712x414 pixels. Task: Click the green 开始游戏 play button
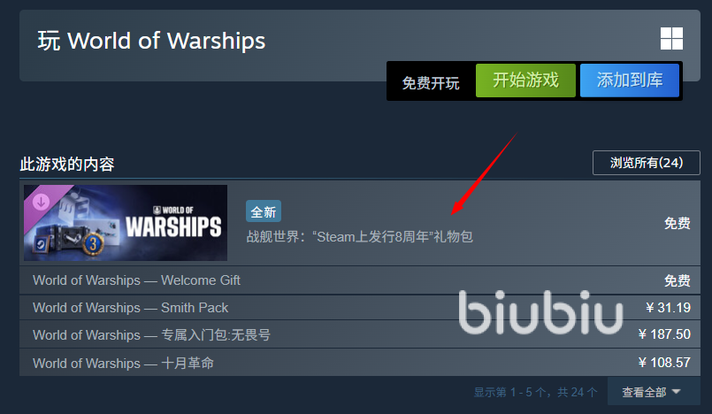(525, 80)
